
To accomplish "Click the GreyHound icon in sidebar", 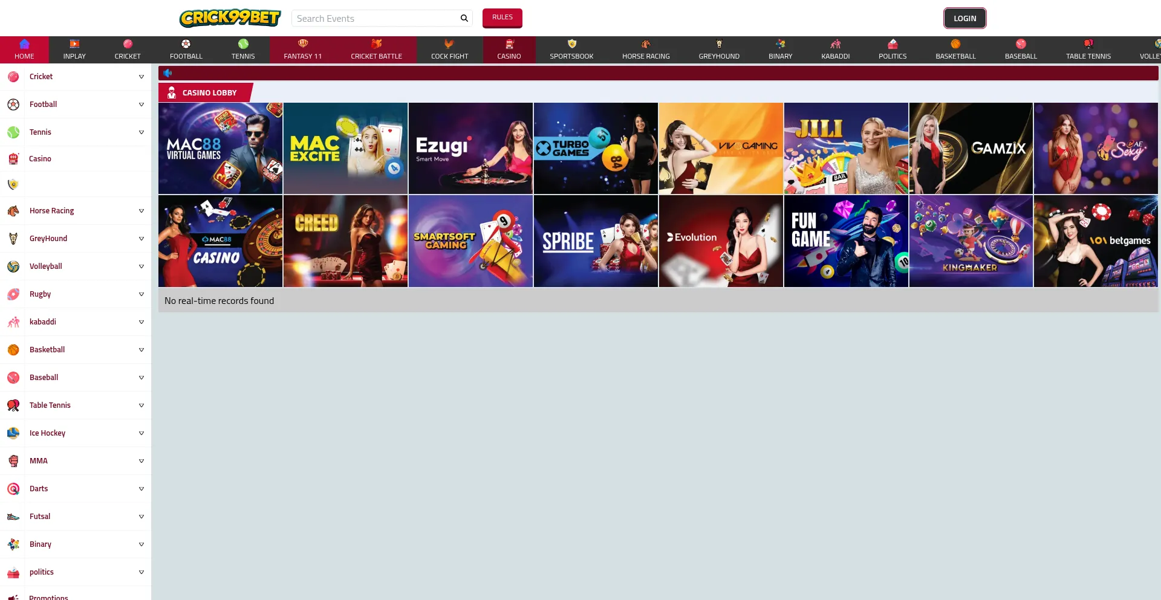I will pyautogui.click(x=13, y=239).
